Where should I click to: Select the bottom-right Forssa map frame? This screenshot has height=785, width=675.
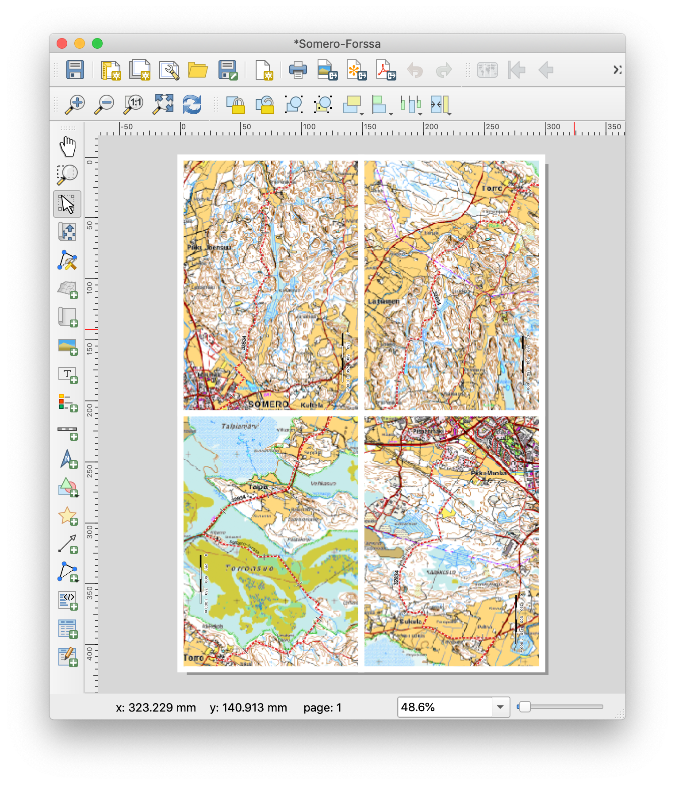pos(452,541)
